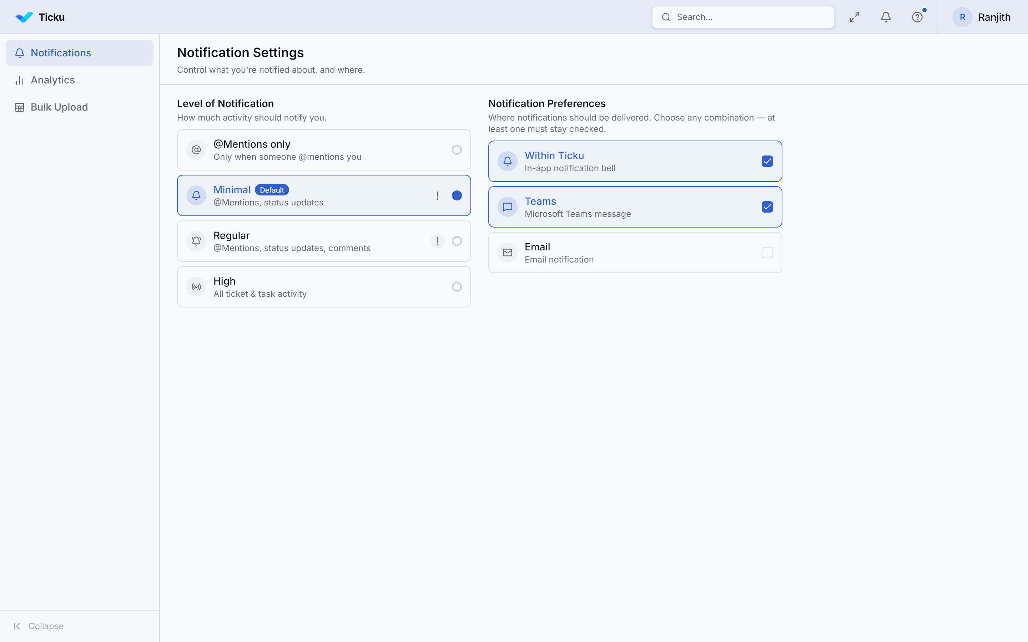Click the Notifications sidebar bell icon

click(x=20, y=53)
